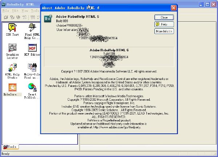This screenshot has height=157, width=218.
Task: Open the File menu
Action: [x=6, y=11]
